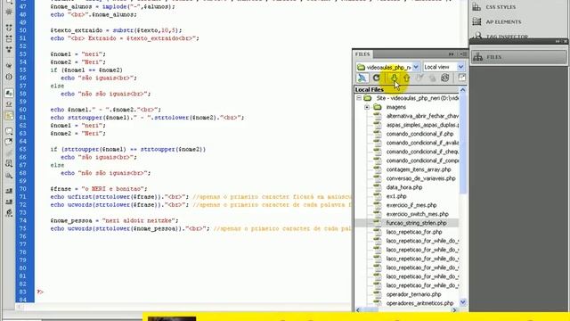Click the Expand All icon in coding toolbar
The image size is (570, 321).
point(9,49)
